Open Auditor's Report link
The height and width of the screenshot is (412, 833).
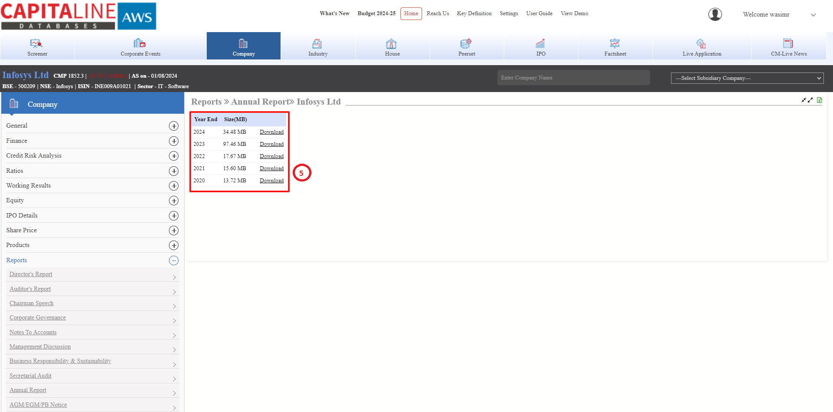click(30, 289)
